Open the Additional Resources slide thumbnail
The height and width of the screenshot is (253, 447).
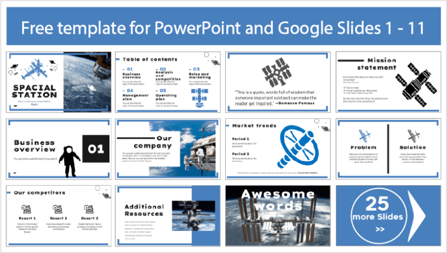click(168, 216)
